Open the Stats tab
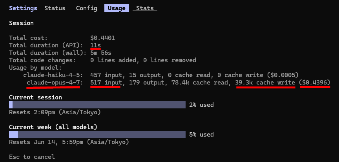Viewport: 339px width, 162px height. pyautogui.click(x=145, y=8)
